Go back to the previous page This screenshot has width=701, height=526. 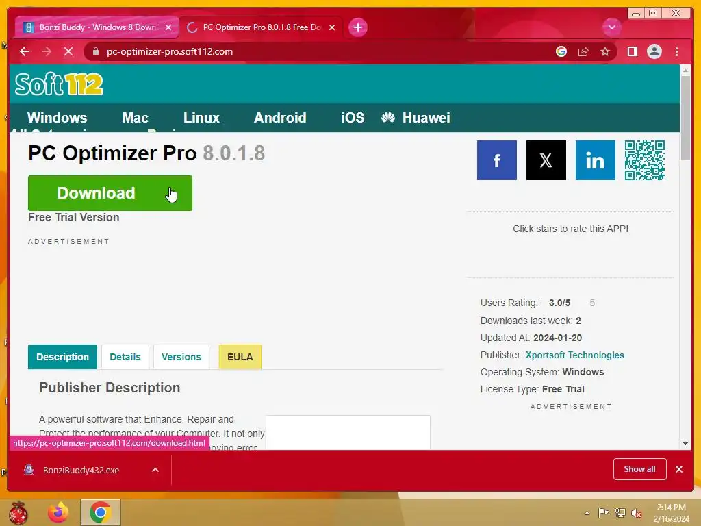(x=25, y=51)
